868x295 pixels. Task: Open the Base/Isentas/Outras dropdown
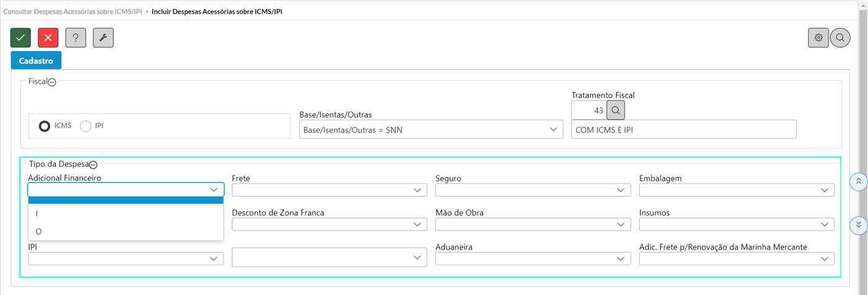(x=431, y=129)
